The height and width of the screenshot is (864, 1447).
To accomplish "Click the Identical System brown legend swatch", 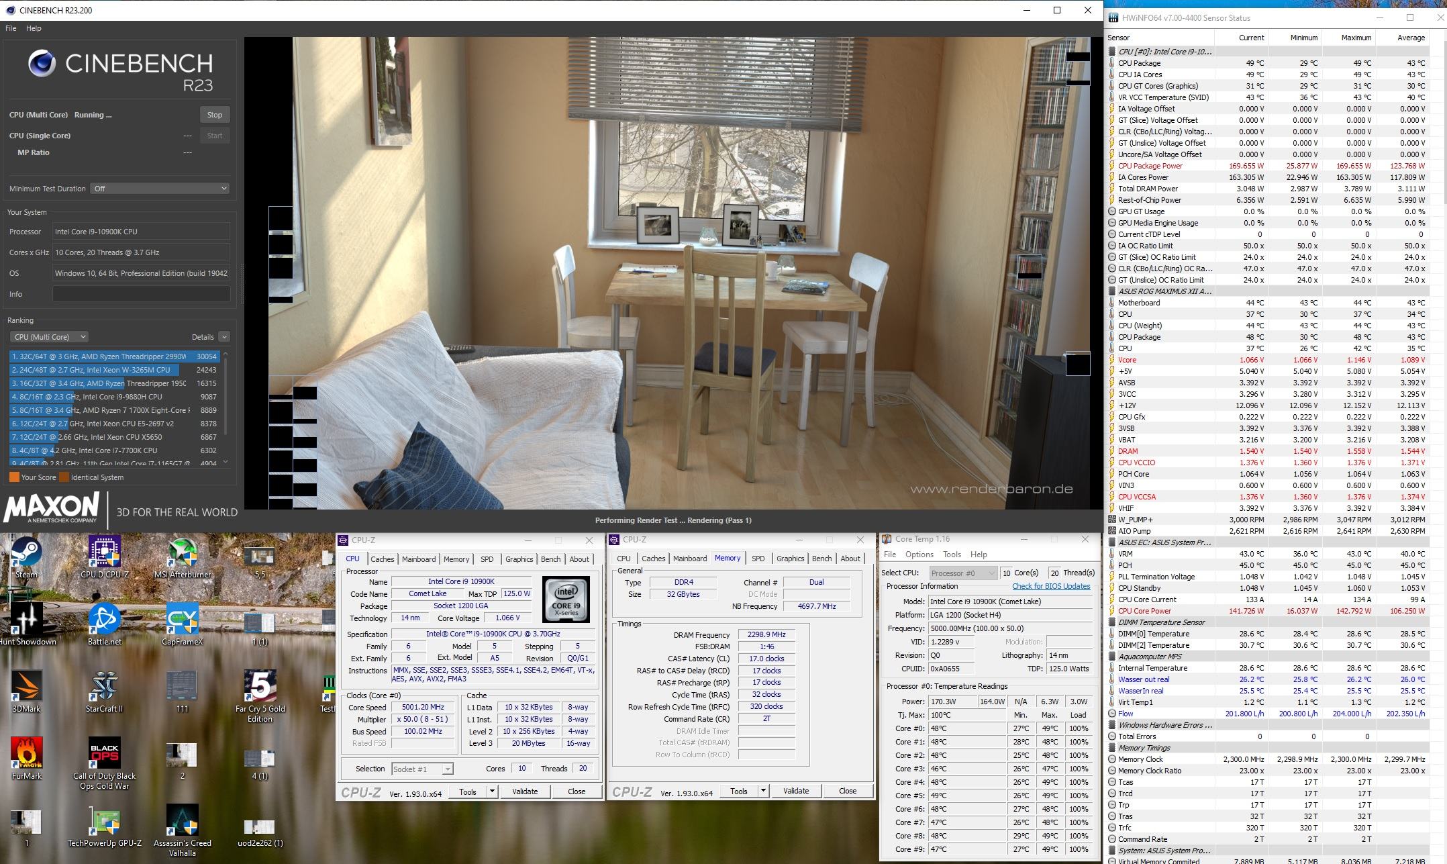I will [64, 477].
